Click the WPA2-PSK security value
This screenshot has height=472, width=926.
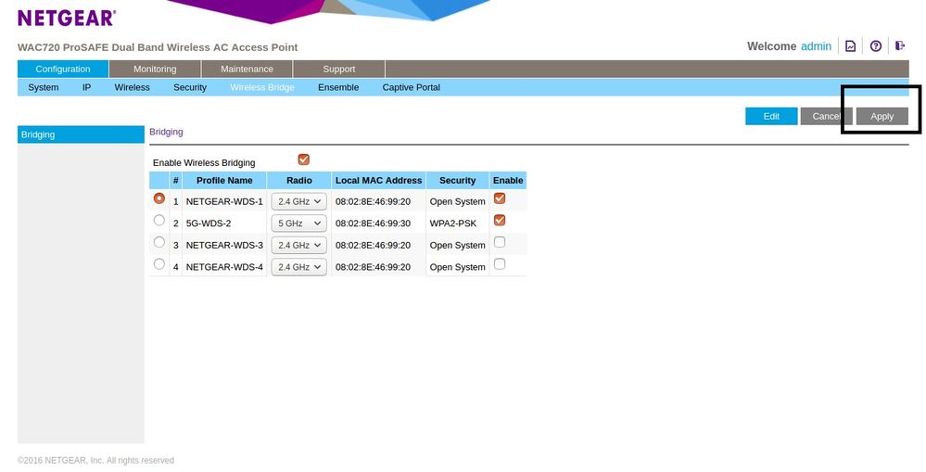453,223
